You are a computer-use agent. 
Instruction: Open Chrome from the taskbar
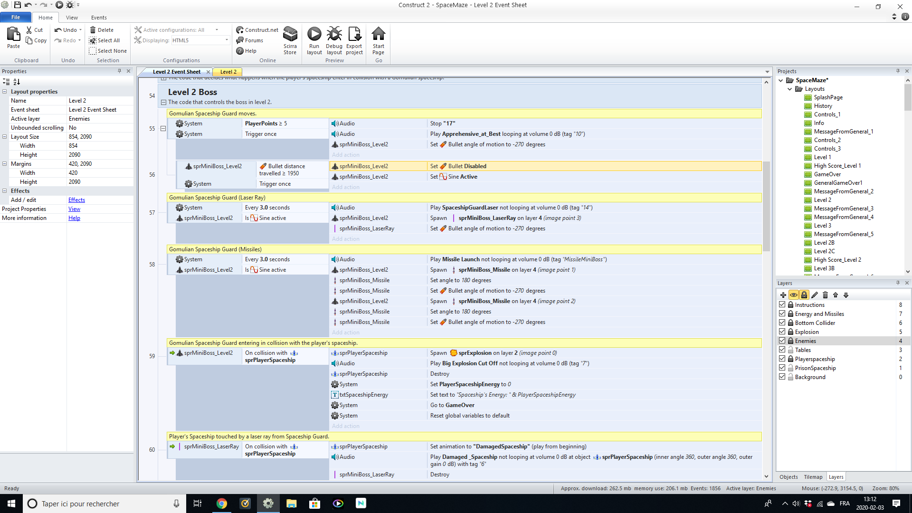point(222,503)
